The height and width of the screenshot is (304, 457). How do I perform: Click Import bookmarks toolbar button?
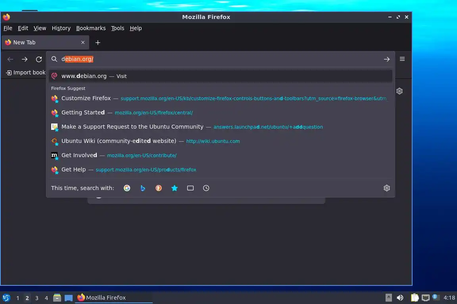click(26, 72)
